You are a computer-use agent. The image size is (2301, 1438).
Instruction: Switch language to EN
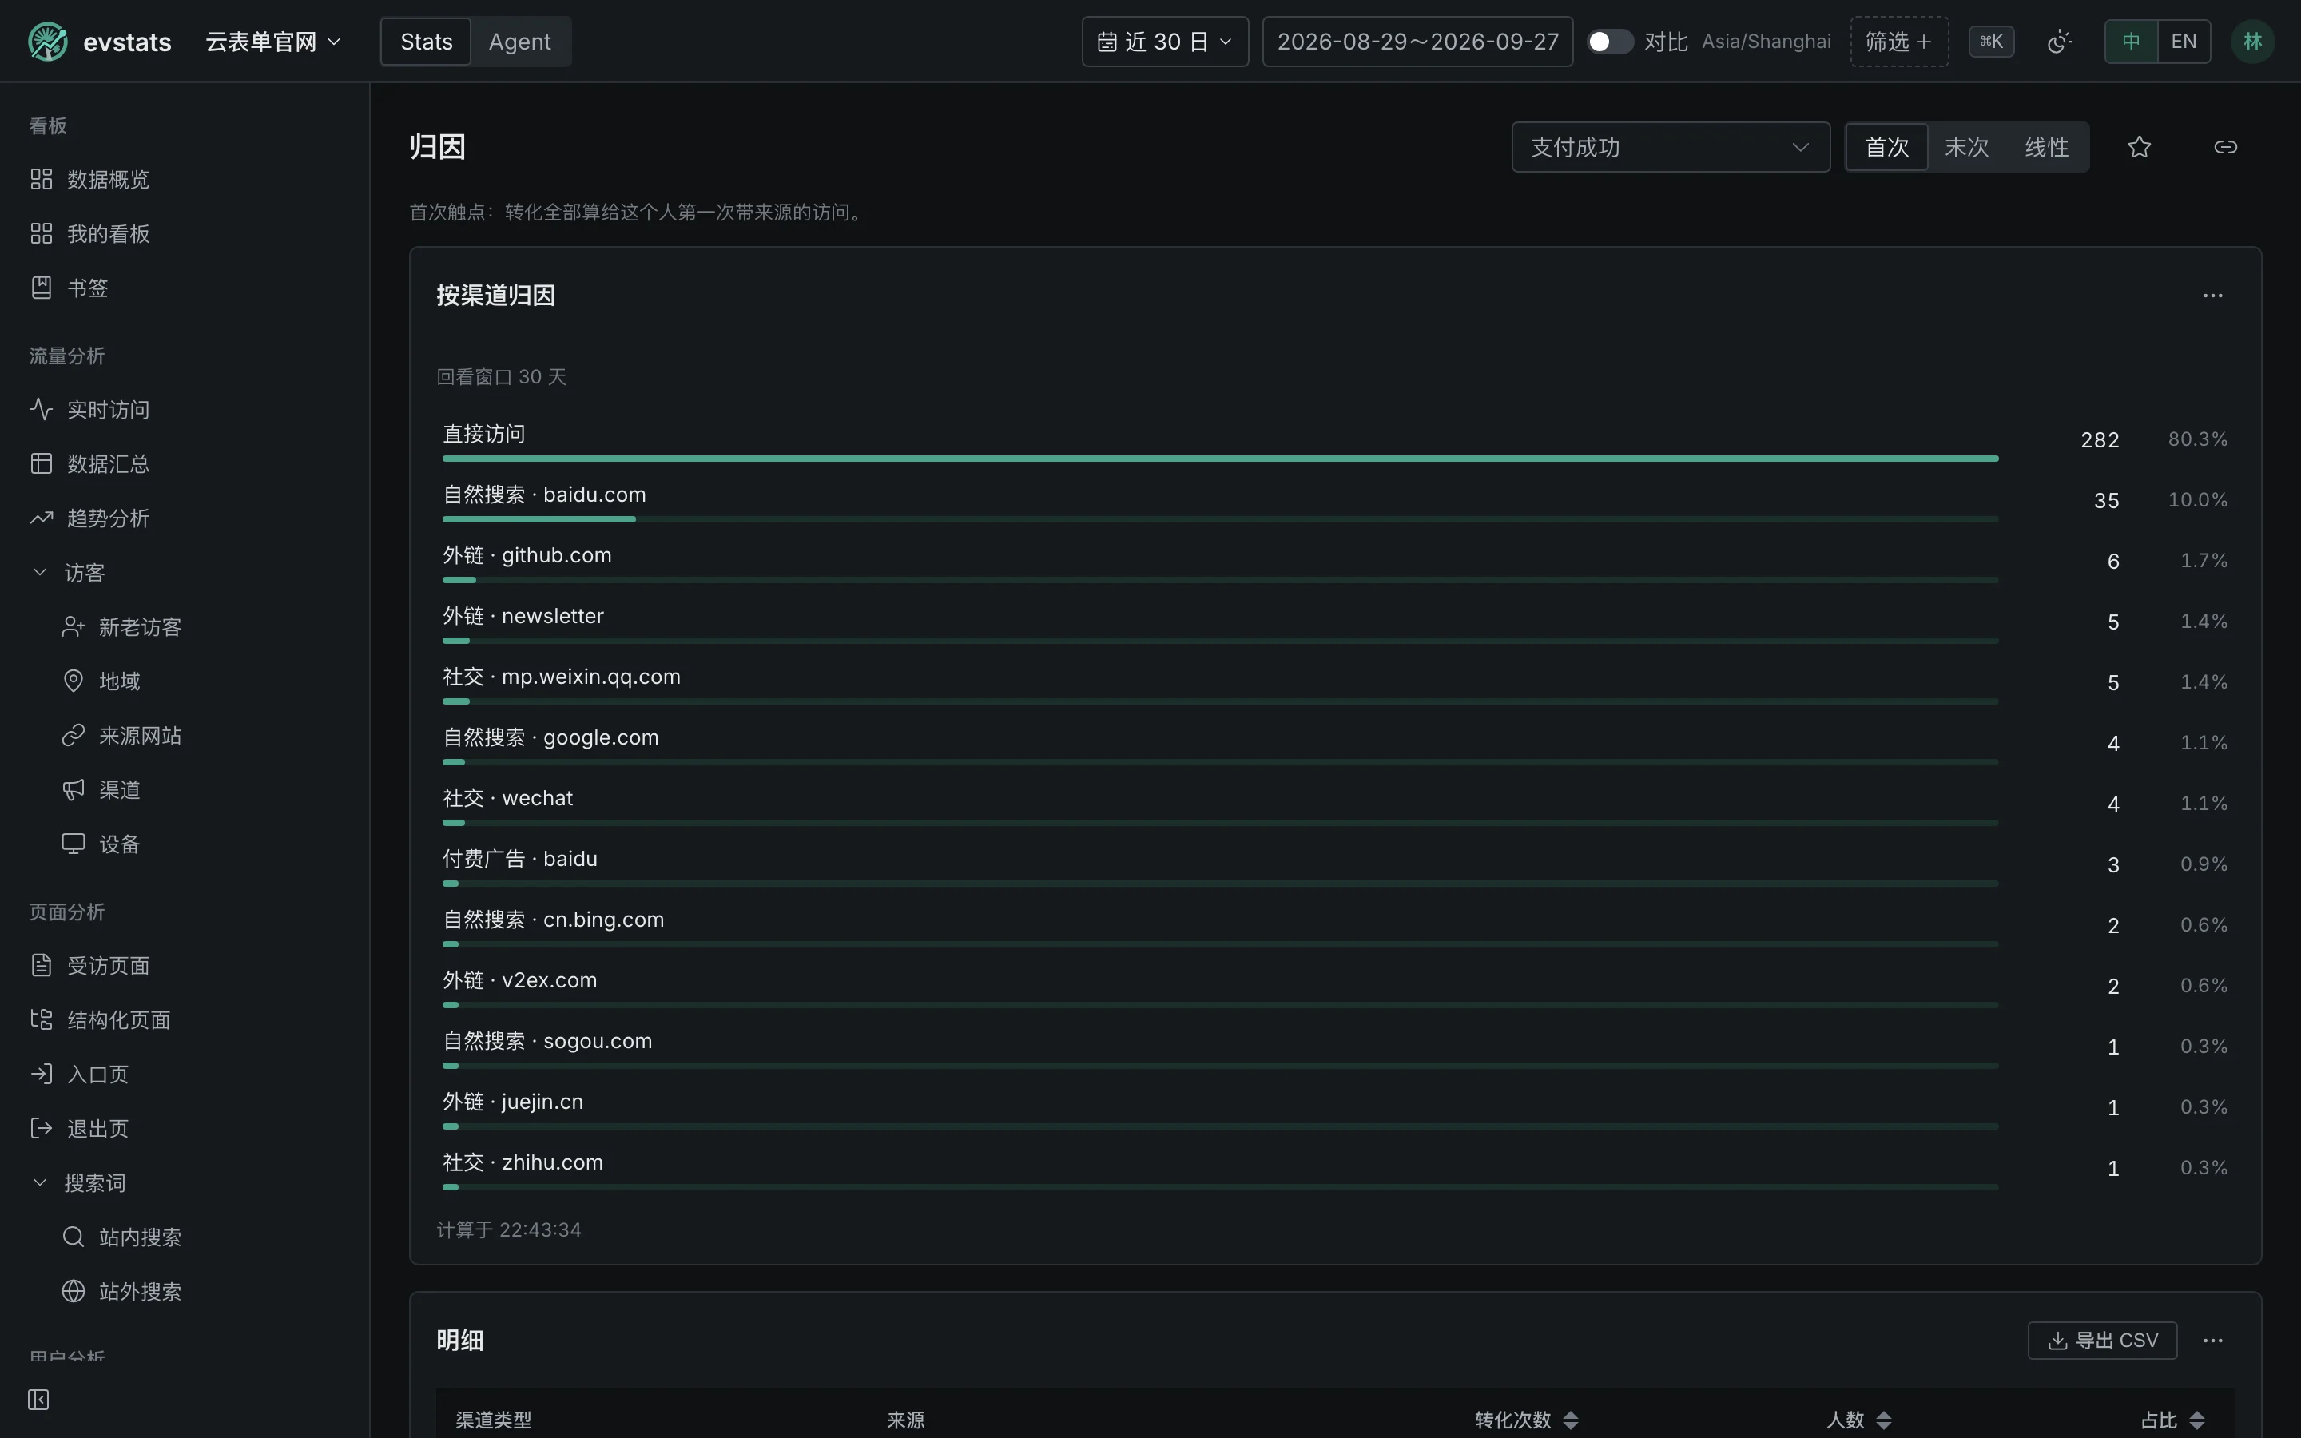2183,42
